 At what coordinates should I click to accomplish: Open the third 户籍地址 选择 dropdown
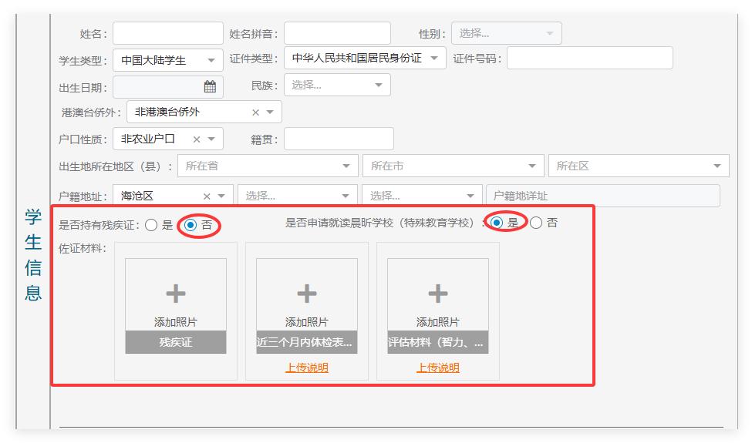[x=422, y=196]
